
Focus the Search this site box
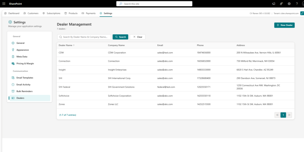154,4
